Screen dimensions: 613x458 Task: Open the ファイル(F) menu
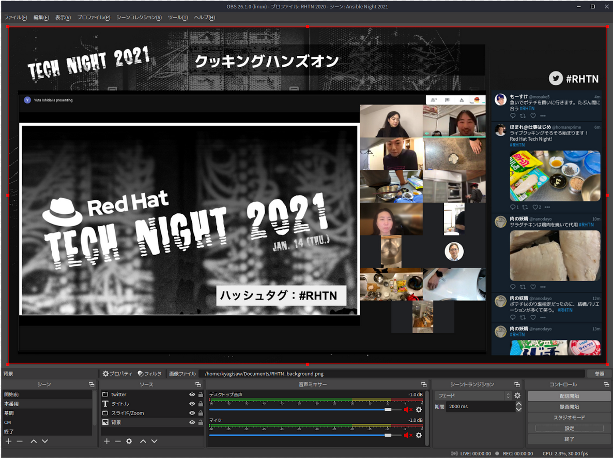(16, 17)
